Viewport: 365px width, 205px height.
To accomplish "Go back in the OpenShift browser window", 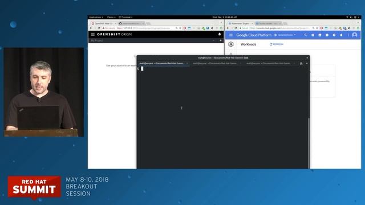I will 91,28.
